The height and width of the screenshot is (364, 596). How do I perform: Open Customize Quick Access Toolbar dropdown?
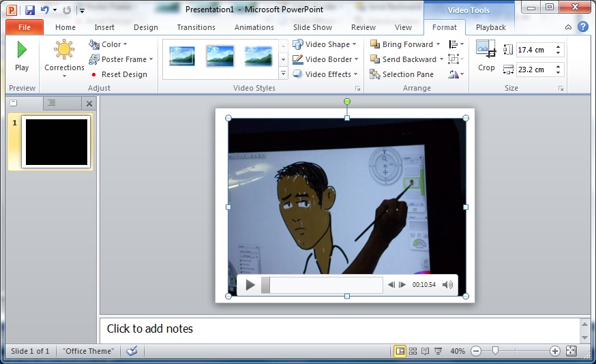(x=82, y=11)
